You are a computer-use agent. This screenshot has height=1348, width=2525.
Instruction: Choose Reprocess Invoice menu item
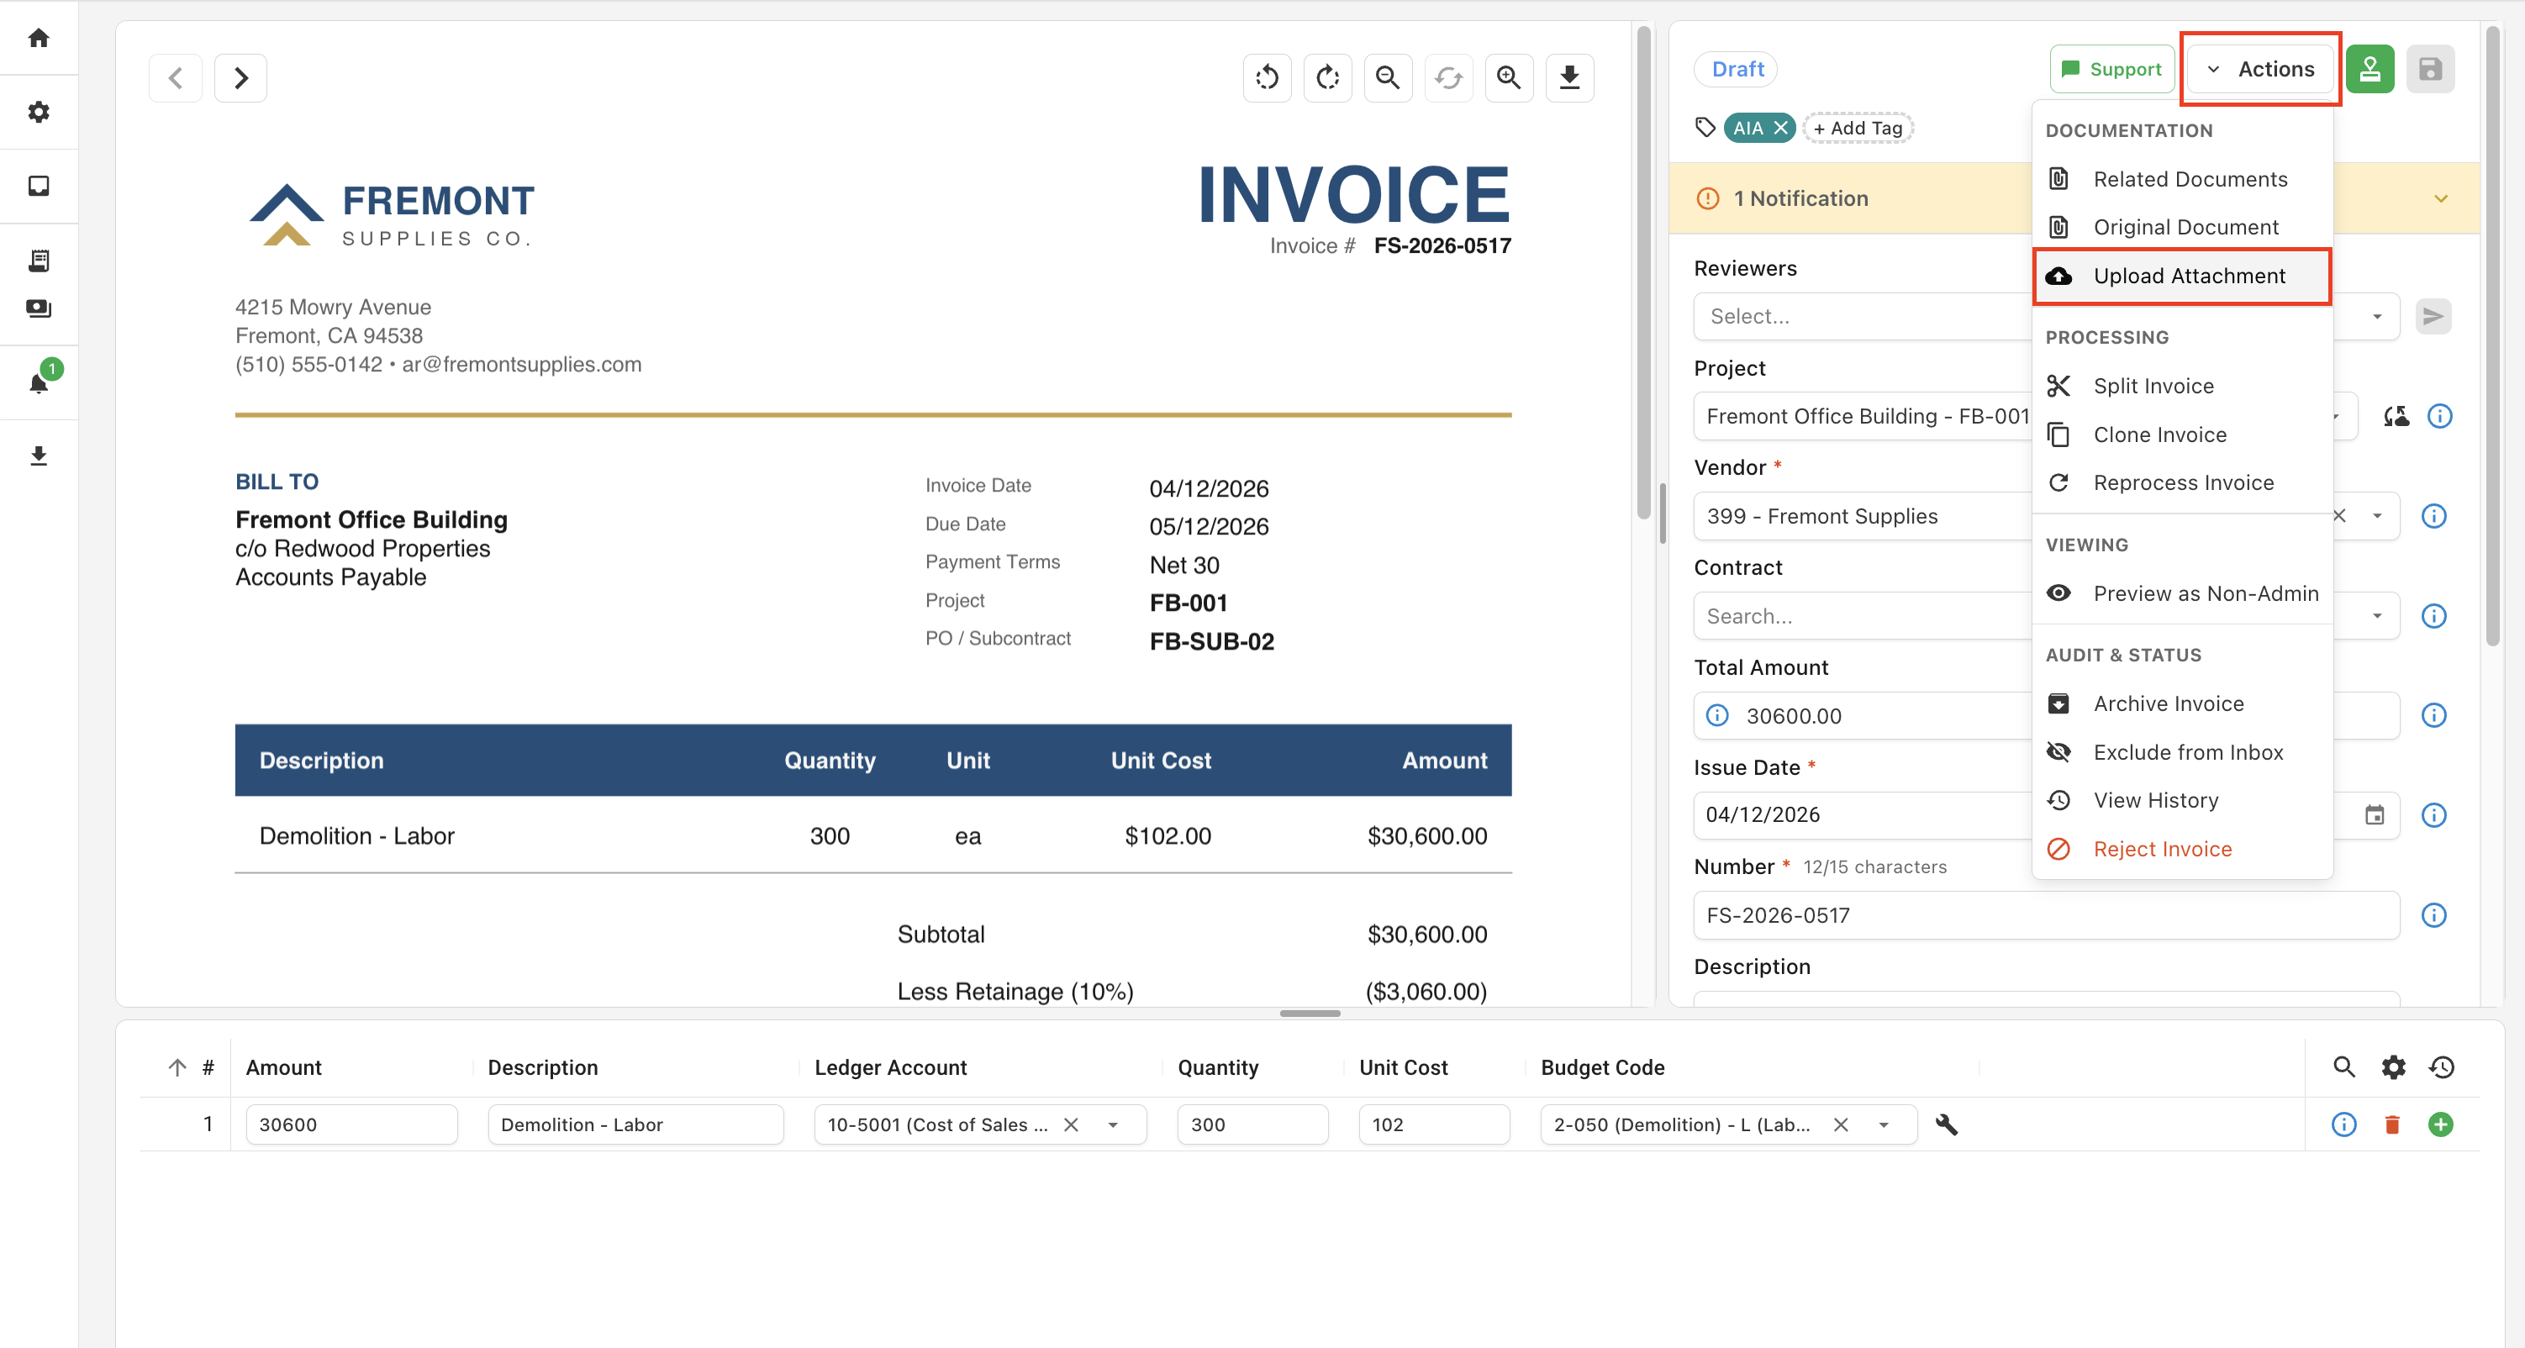(x=2182, y=482)
